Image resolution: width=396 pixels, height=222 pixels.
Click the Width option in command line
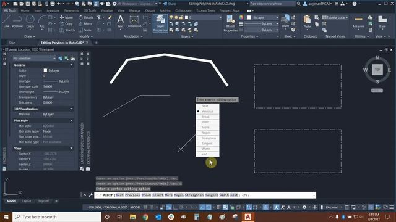coord(224,195)
